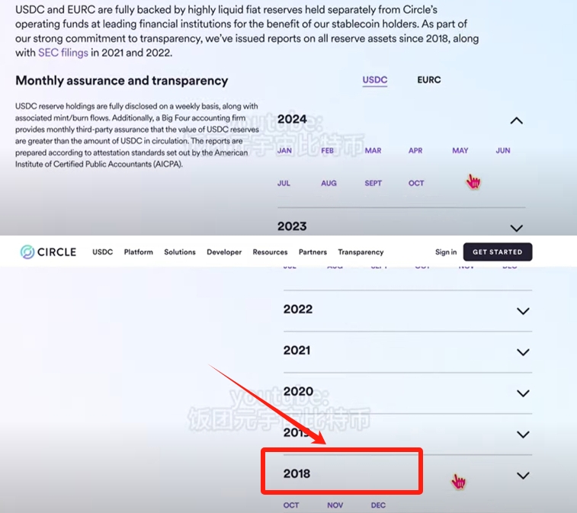Expand the 2023 reports chevron

(x=516, y=228)
